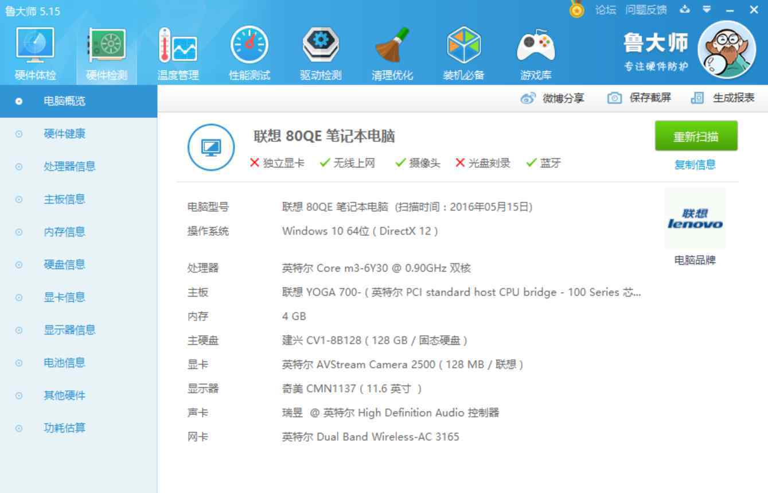This screenshot has height=493, width=768.
Task: Click 保存截屏 to save screenshot
Action: 640,98
